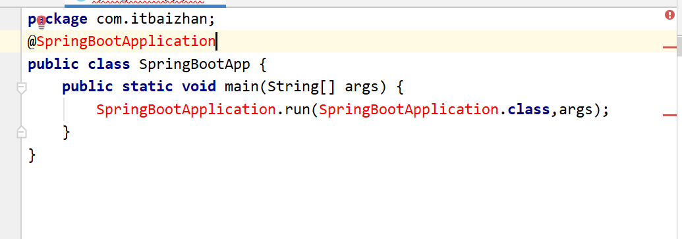The image size is (682, 239).
Task: Click the class name SpringBootApp
Action: [194, 64]
